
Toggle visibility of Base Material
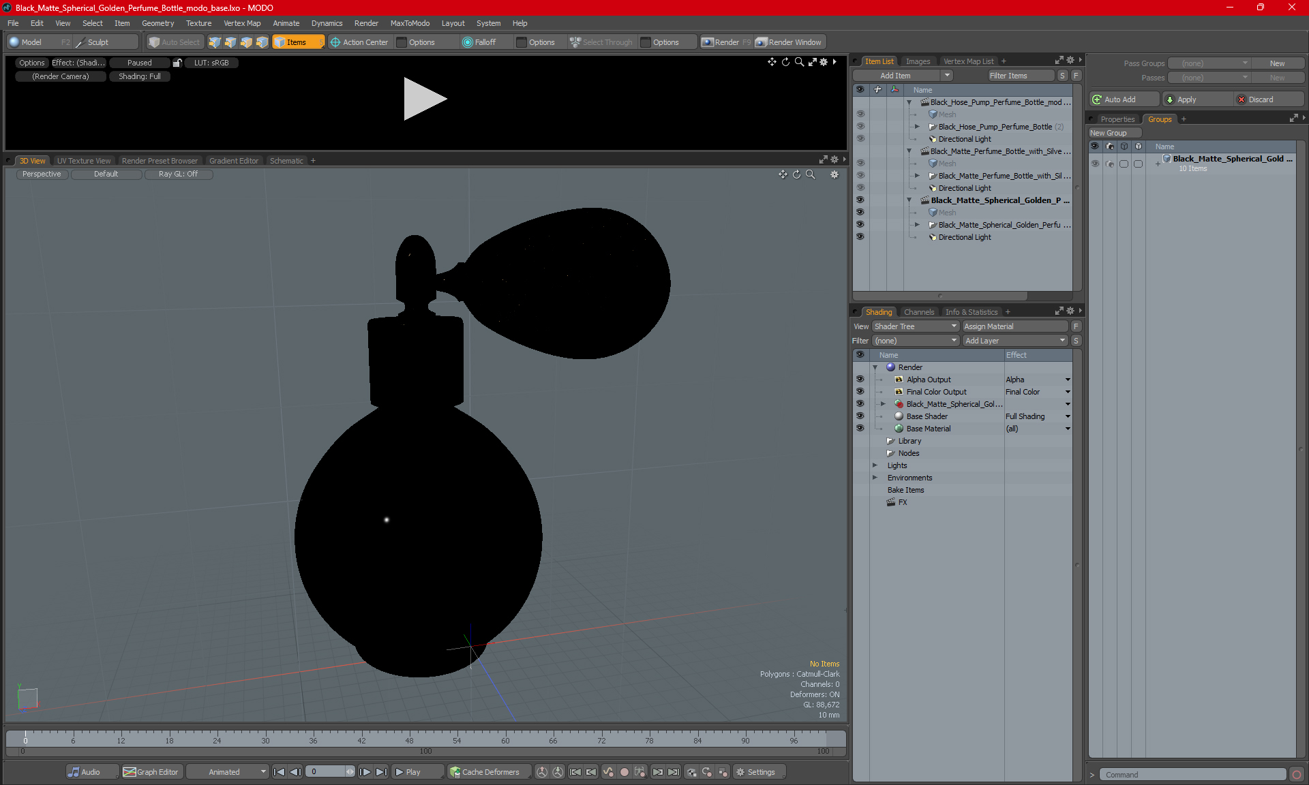[860, 428]
